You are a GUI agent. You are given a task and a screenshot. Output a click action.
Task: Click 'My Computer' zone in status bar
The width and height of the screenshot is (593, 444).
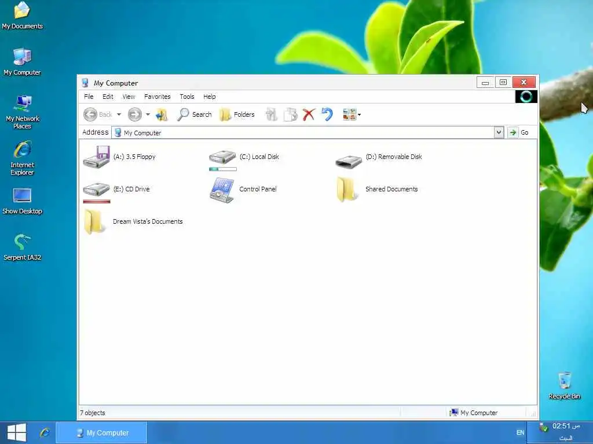[x=474, y=413]
